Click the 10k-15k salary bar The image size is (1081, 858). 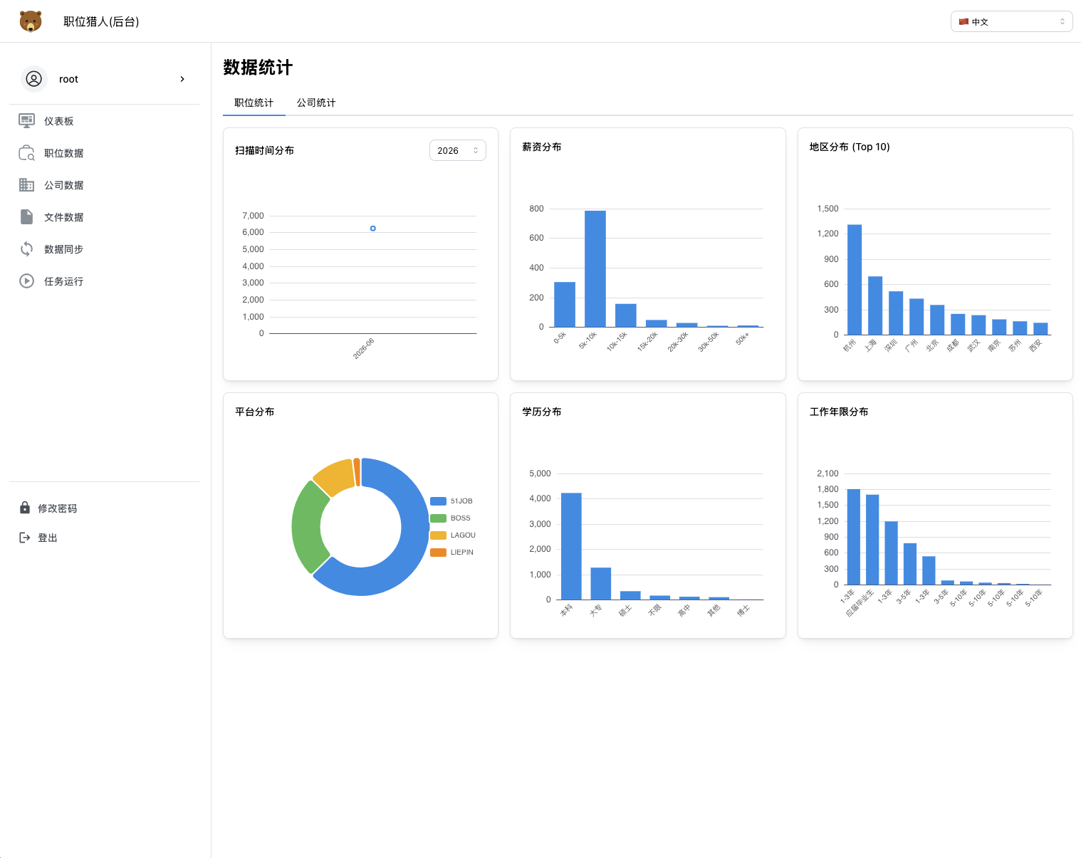[x=626, y=315]
